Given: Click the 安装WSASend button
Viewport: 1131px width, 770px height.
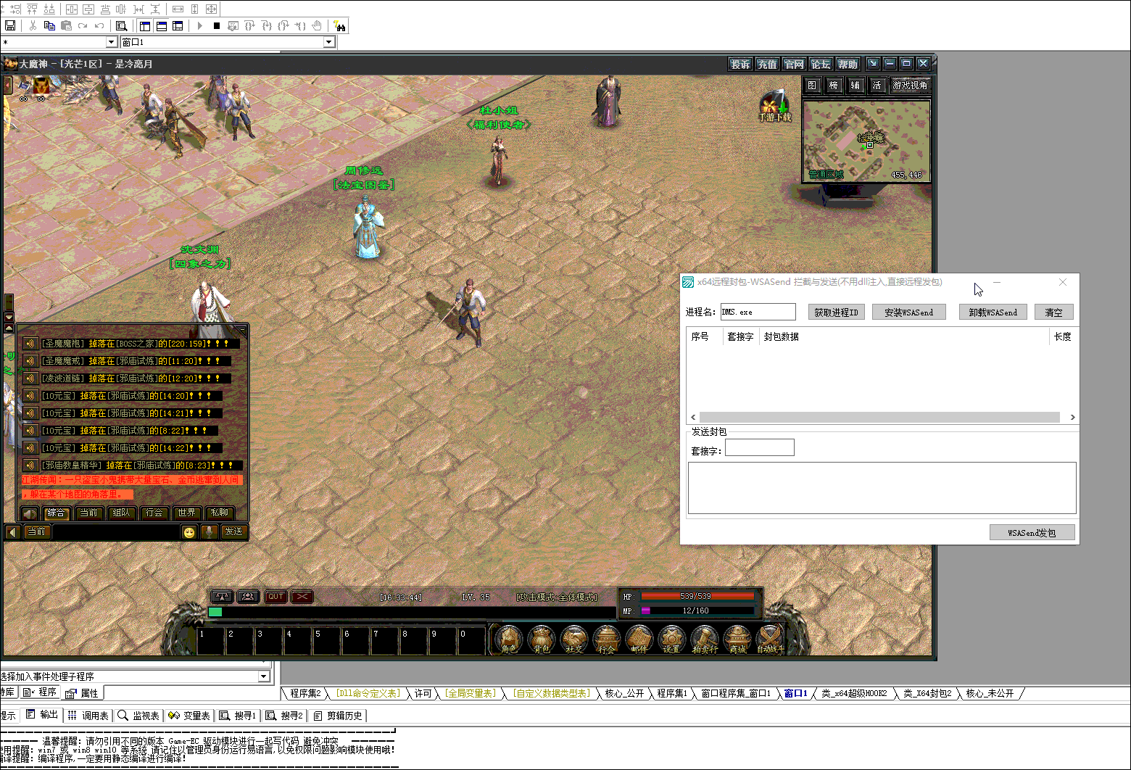Looking at the screenshot, I should coord(908,312).
